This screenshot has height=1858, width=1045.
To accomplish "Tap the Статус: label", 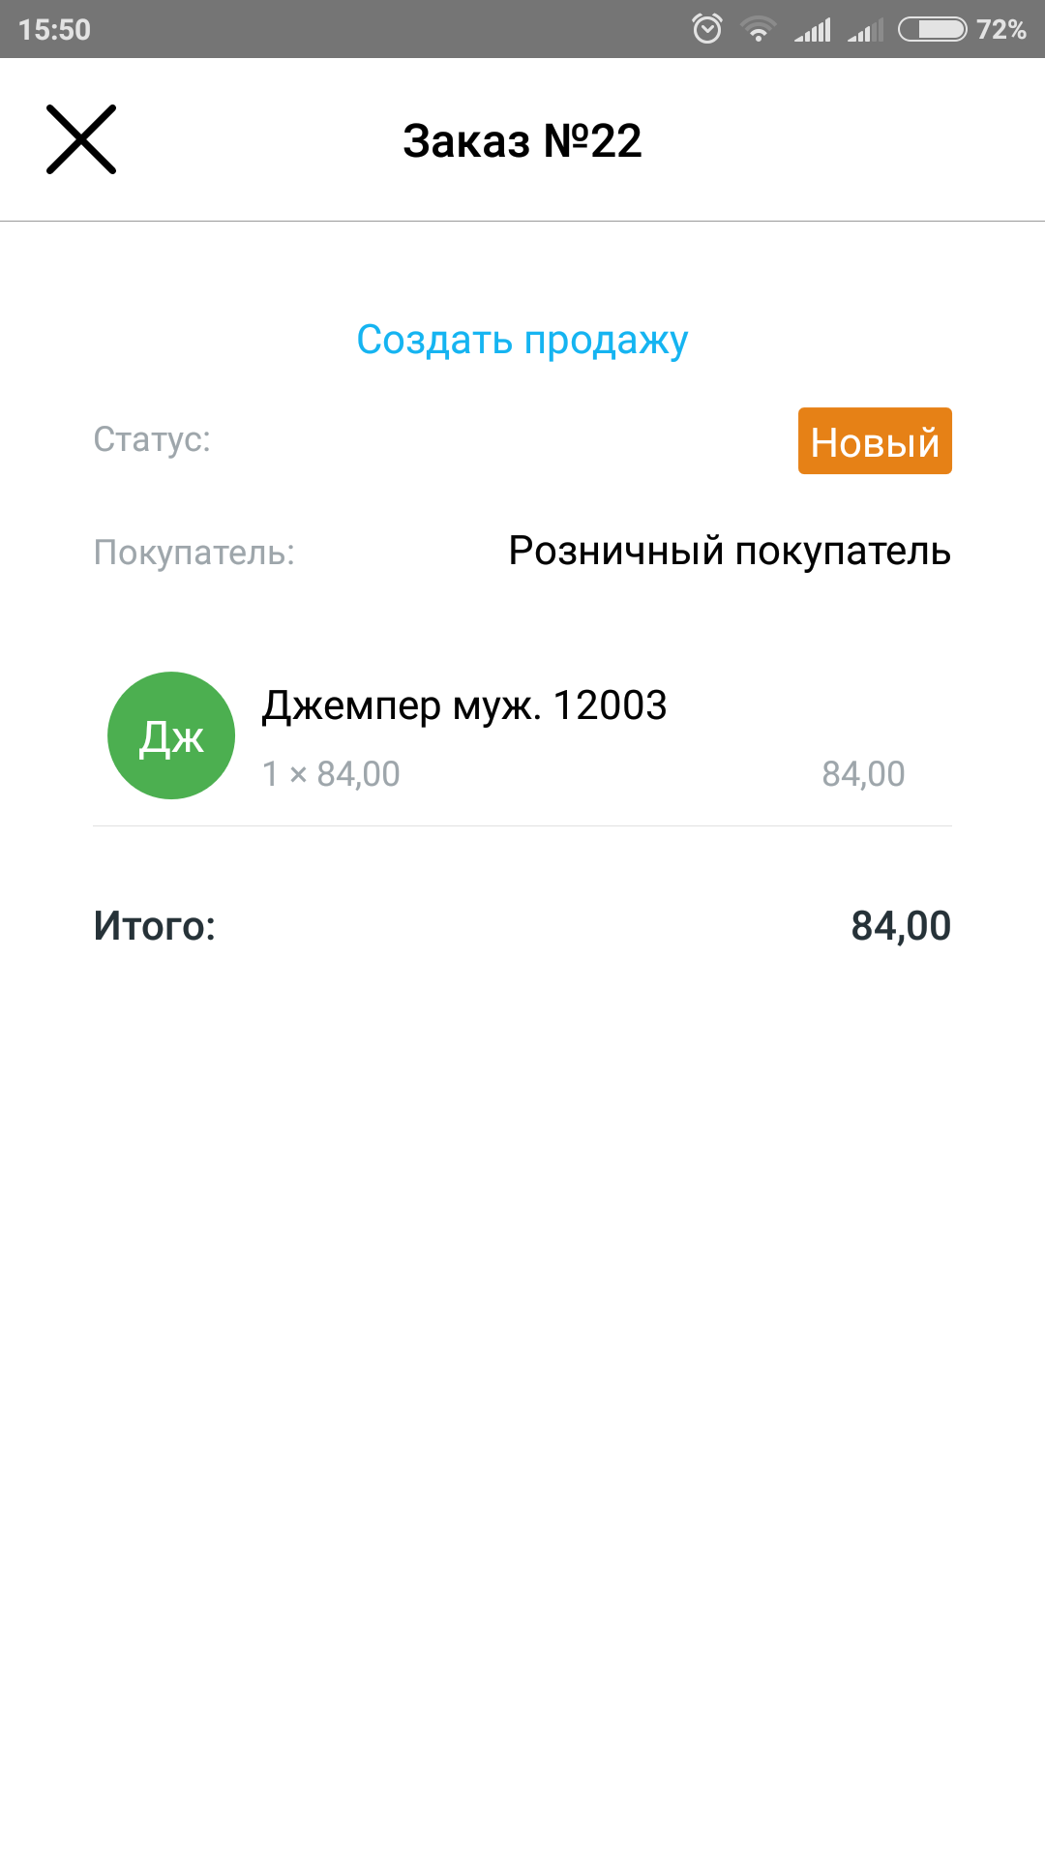I will 152,439.
